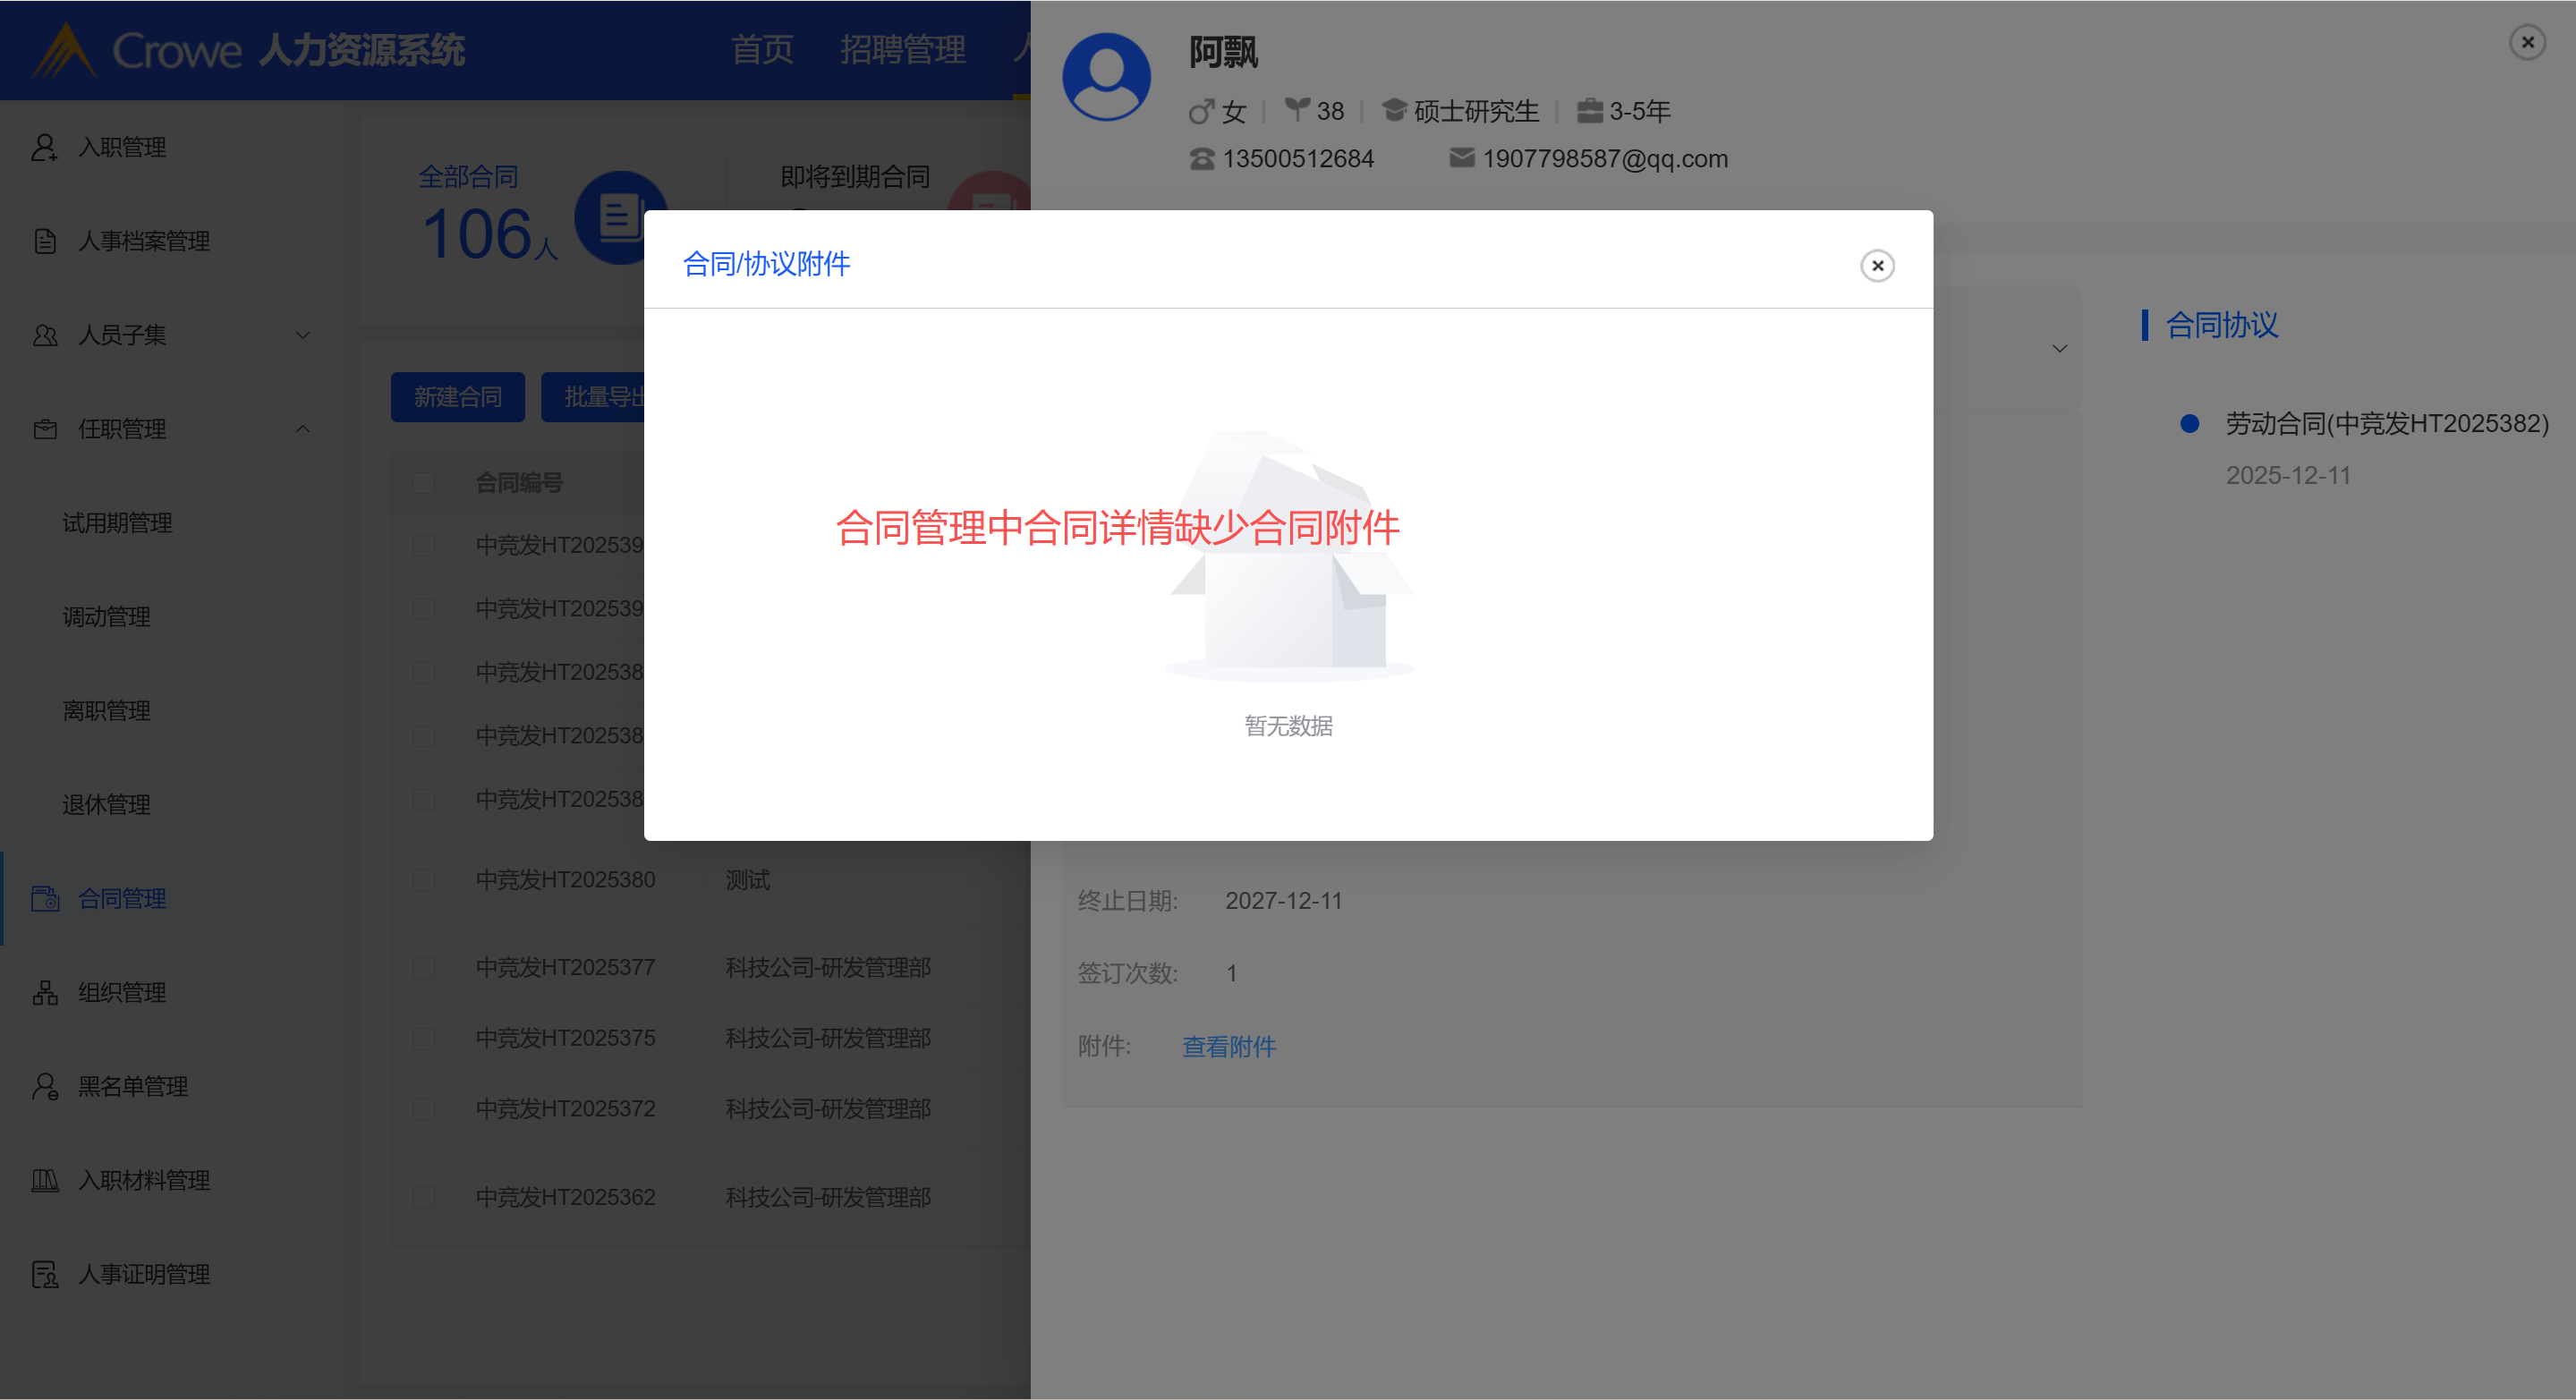
Task: Click the 黑名单管理 sidebar icon
Action: (44, 1086)
